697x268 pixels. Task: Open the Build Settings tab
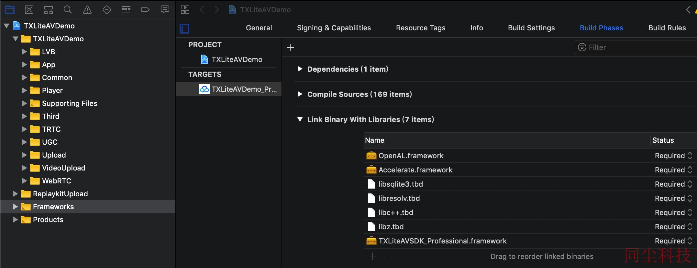coord(531,28)
